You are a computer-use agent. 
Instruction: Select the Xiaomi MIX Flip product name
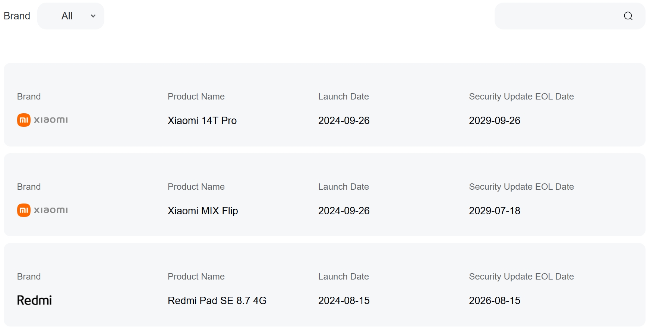click(x=203, y=211)
